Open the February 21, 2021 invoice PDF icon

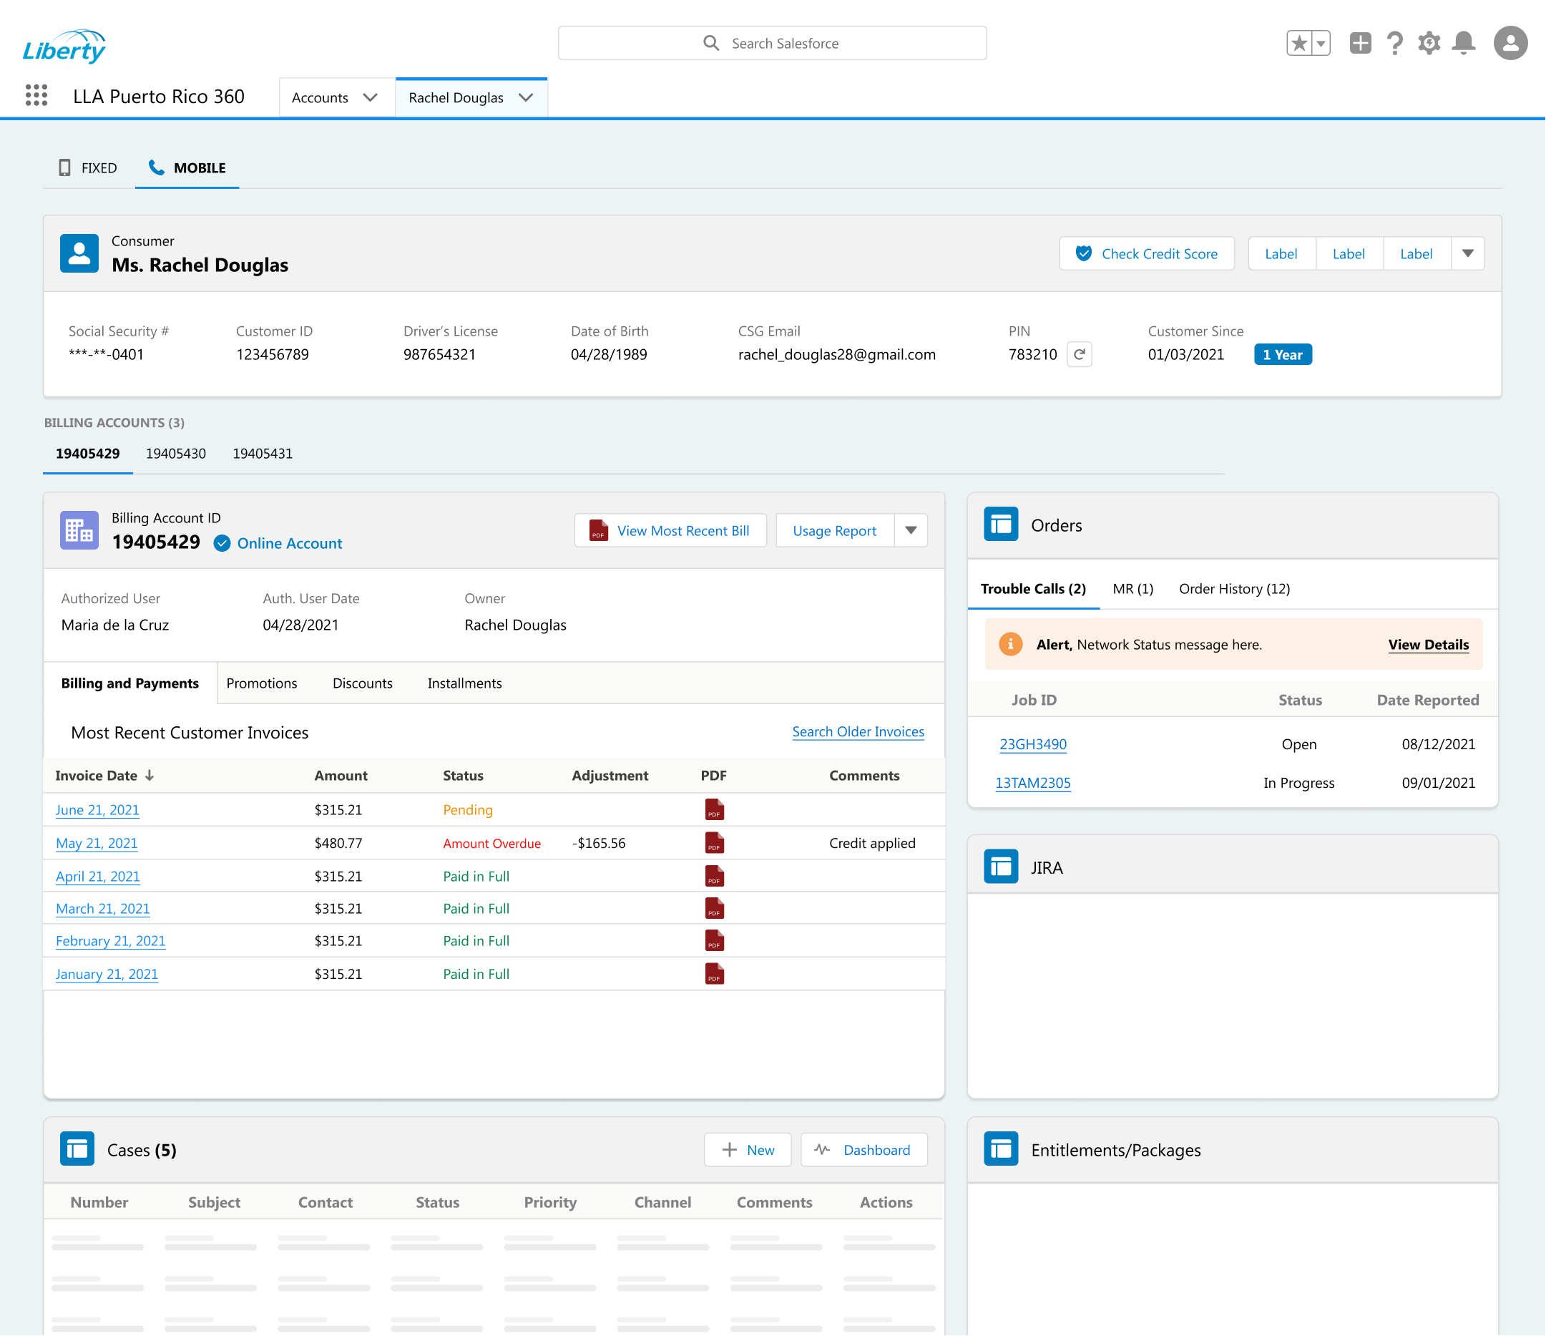point(714,941)
